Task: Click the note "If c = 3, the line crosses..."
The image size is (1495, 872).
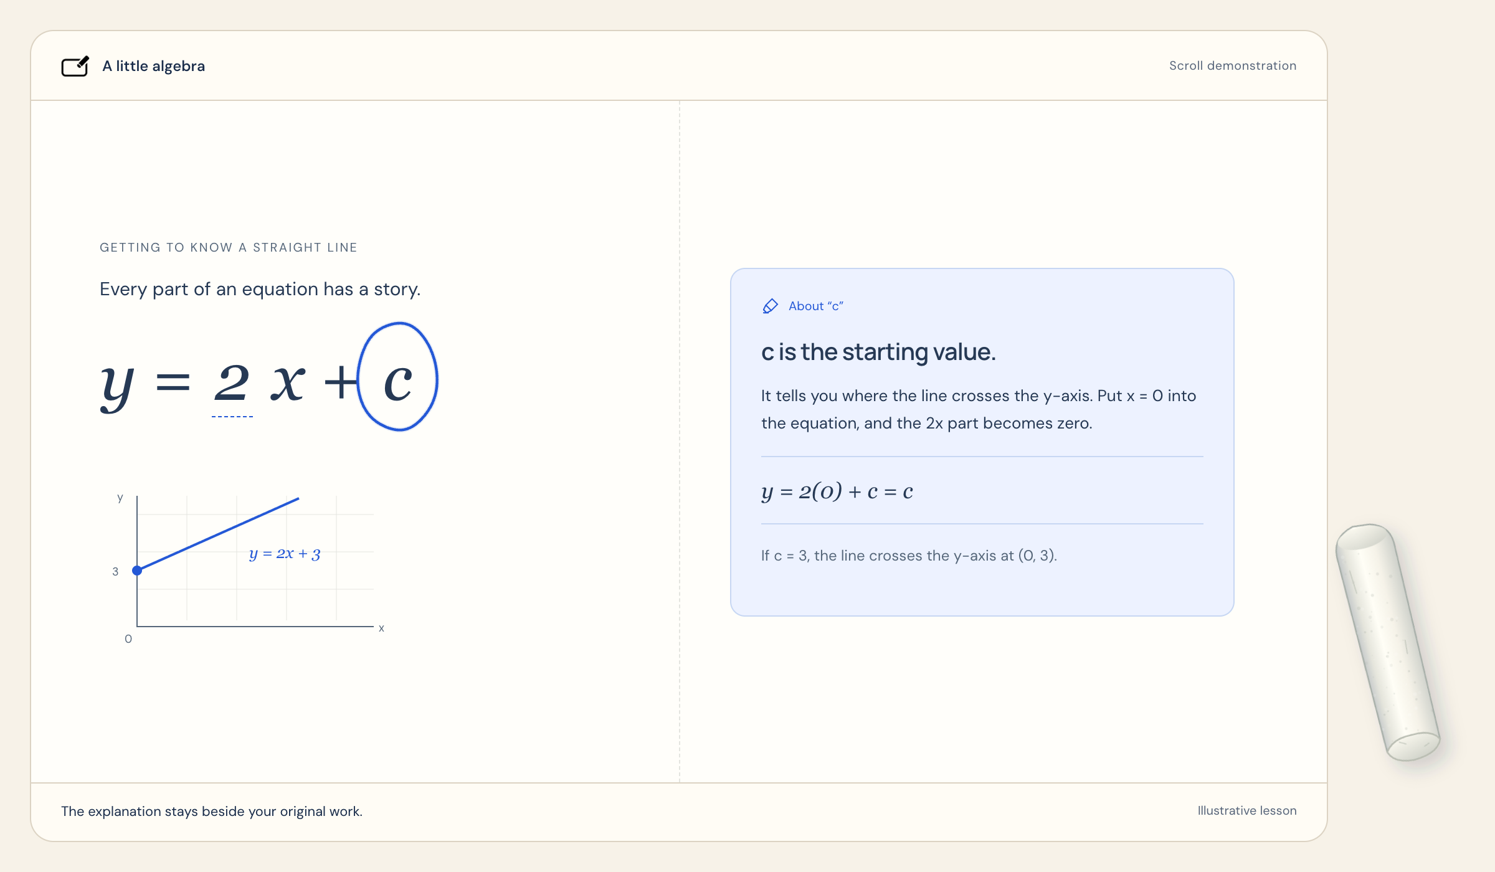Action: [909, 556]
